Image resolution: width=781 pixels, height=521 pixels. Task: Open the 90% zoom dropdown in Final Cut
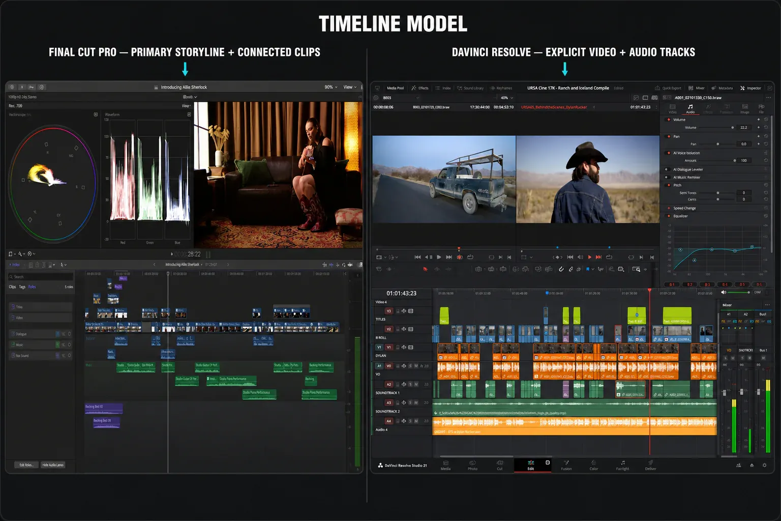(x=331, y=87)
